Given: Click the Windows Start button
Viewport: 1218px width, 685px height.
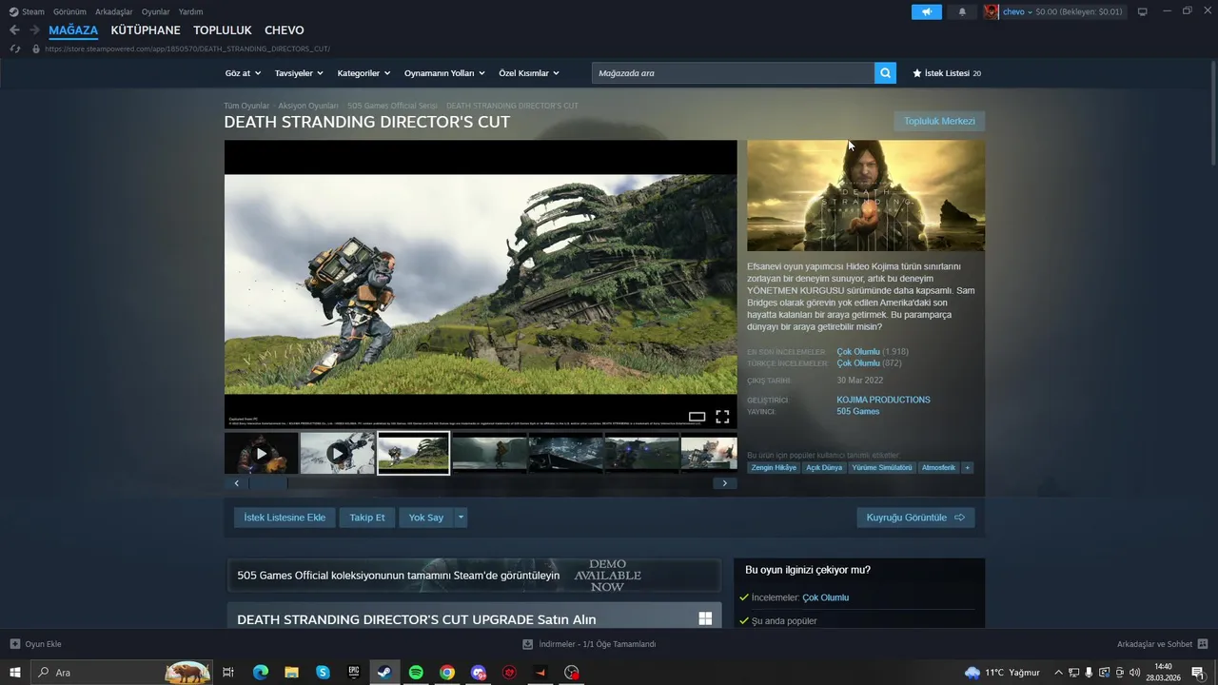Looking at the screenshot, I should click(15, 673).
